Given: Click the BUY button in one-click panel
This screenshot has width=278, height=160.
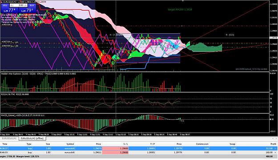Looking at the screenshot, I should 32,5.
